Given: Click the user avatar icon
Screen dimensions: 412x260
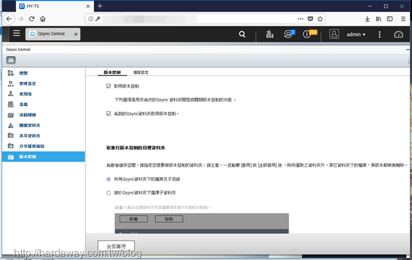Looking at the screenshot, I should coord(334,34).
